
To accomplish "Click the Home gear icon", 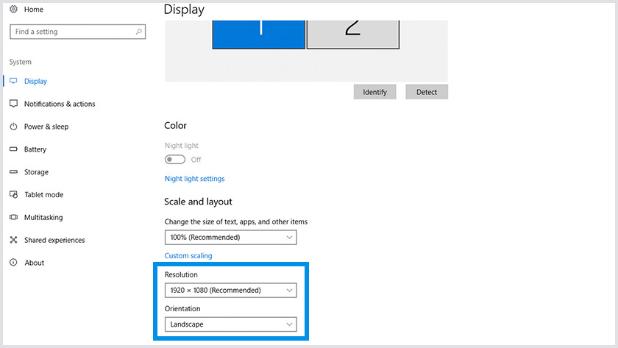I will coord(13,9).
